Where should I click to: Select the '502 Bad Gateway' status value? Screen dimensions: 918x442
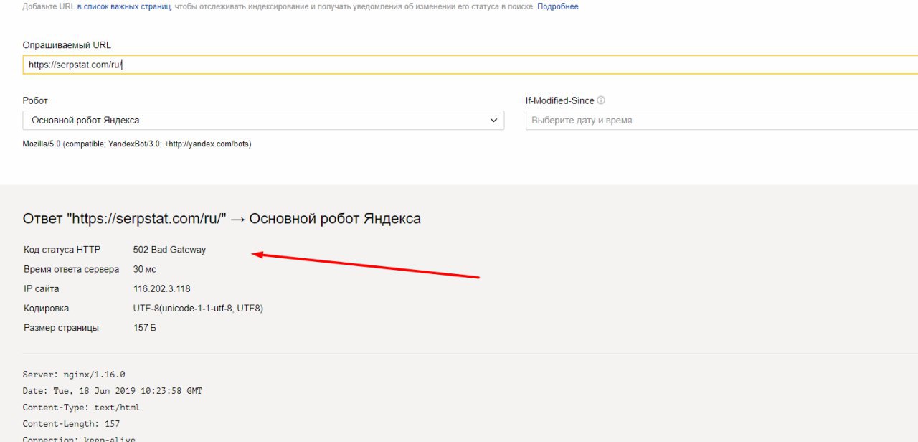(x=169, y=250)
